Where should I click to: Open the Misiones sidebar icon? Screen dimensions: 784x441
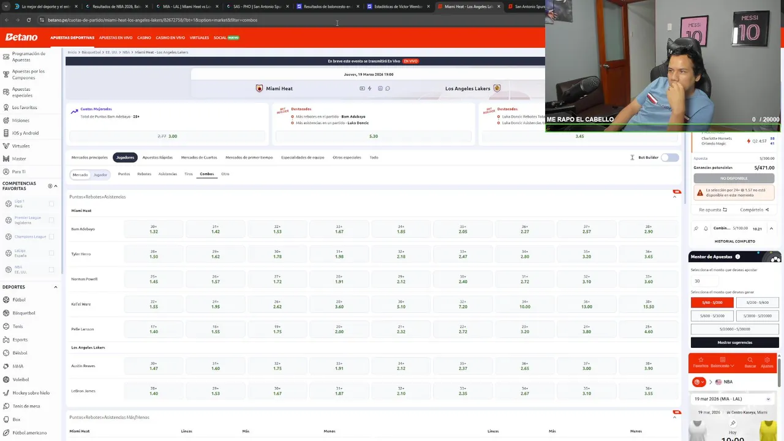coord(6,121)
